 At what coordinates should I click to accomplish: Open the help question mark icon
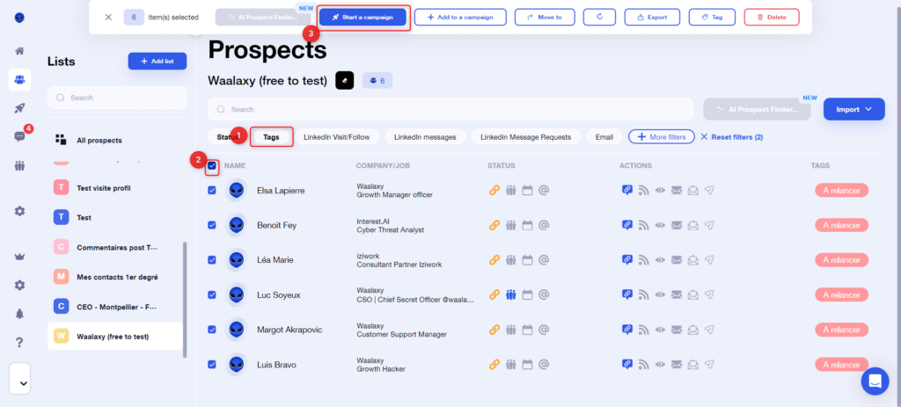19,342
